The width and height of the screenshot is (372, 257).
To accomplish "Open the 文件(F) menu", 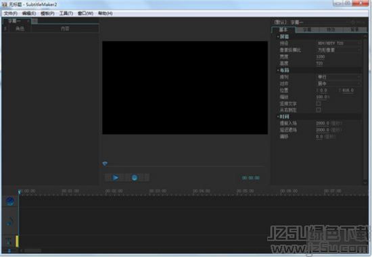I will click(11, 14).
